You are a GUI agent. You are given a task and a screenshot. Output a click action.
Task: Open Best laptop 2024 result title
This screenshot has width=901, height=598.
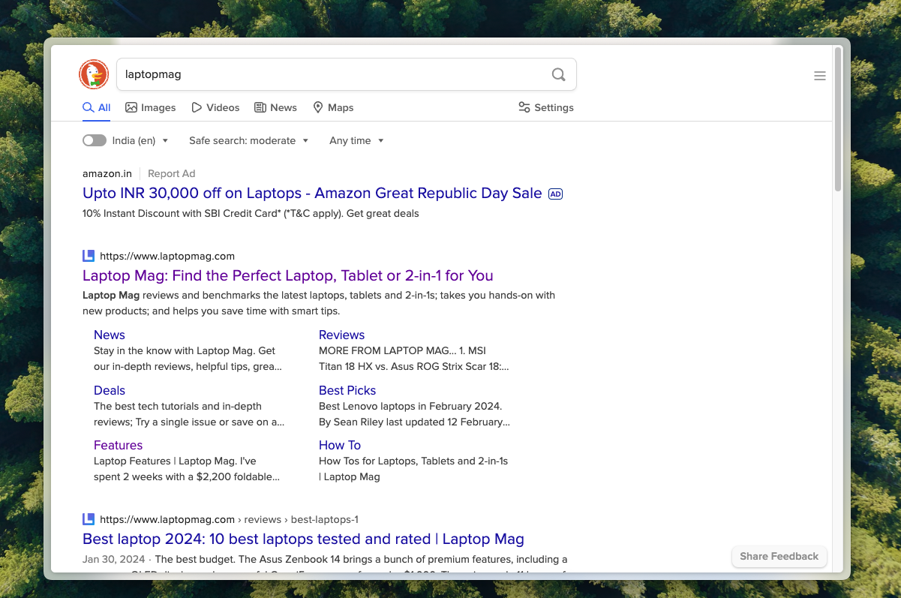pos(303,539)
